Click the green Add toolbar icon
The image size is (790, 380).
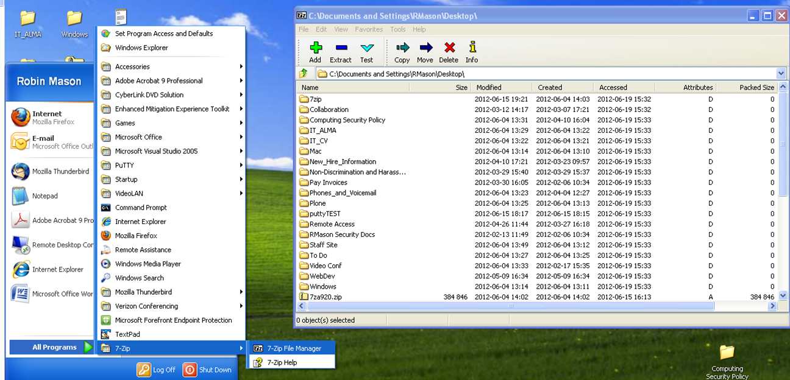click(315, 48)
